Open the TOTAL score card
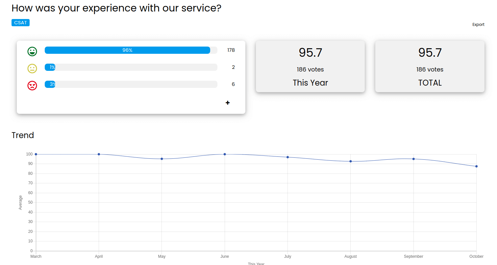This screenshot has height=265, width=497. (x=430, y=67)
